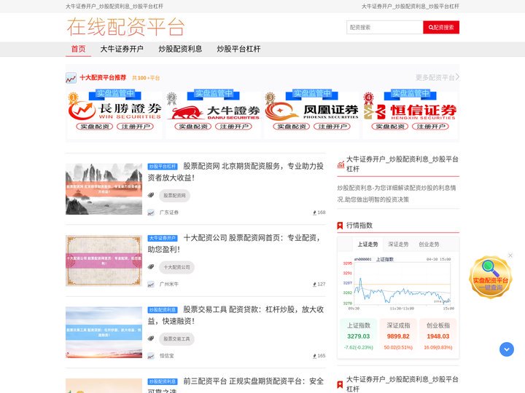
Task: Open the 炒股平台杠杆 navigation tab
Action: [238, 49]
